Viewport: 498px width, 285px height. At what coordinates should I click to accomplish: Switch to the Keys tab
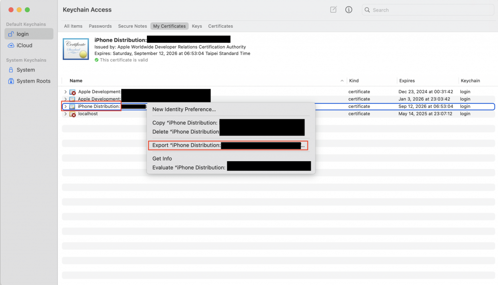(x=196, y=26)
